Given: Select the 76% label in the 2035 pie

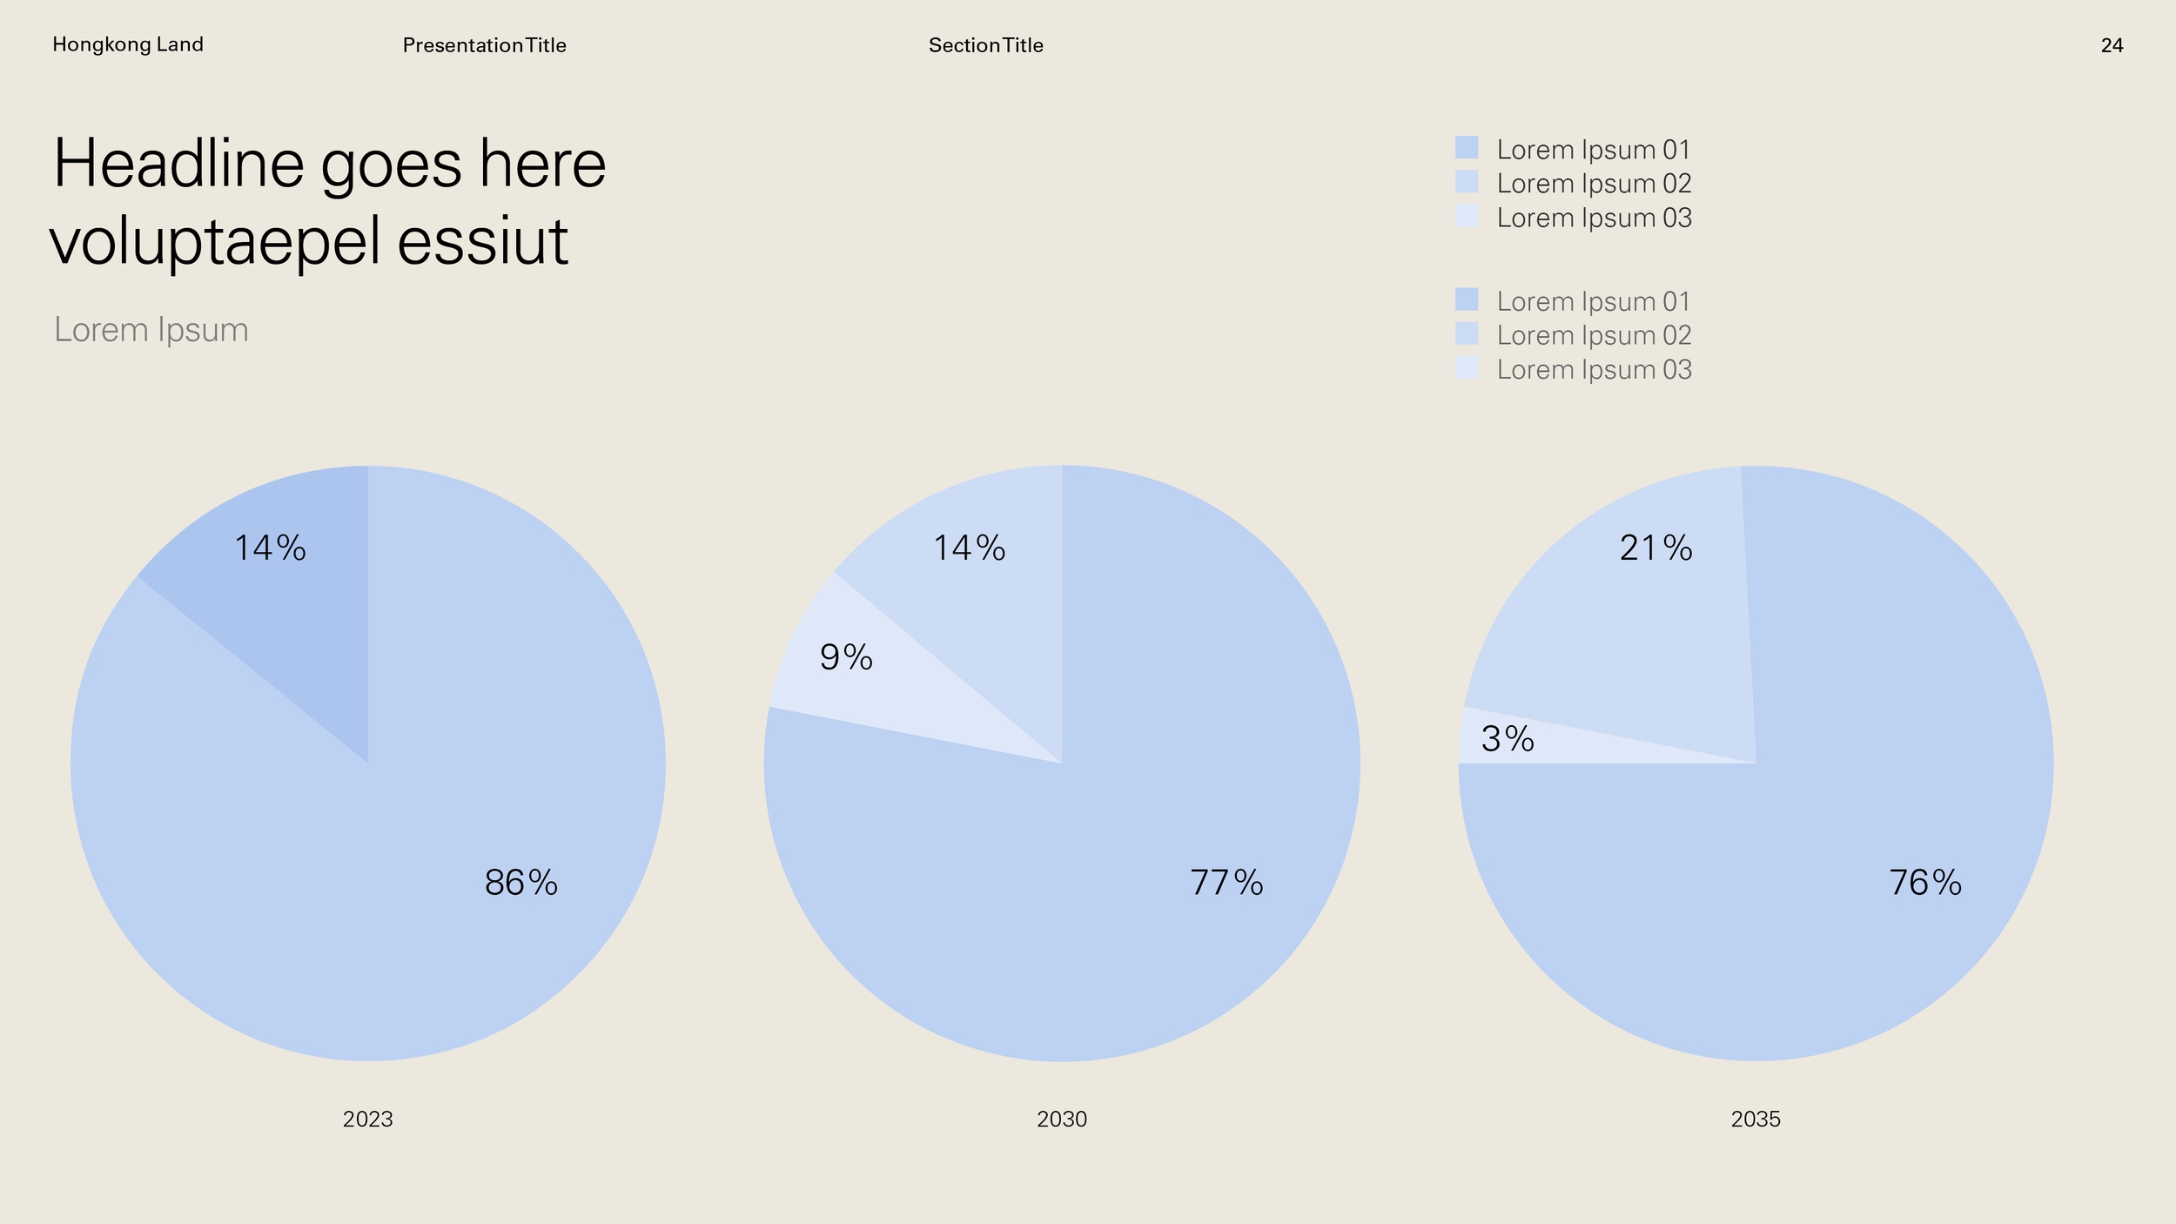Looking at the screenshot, I should pos(1925,884).
